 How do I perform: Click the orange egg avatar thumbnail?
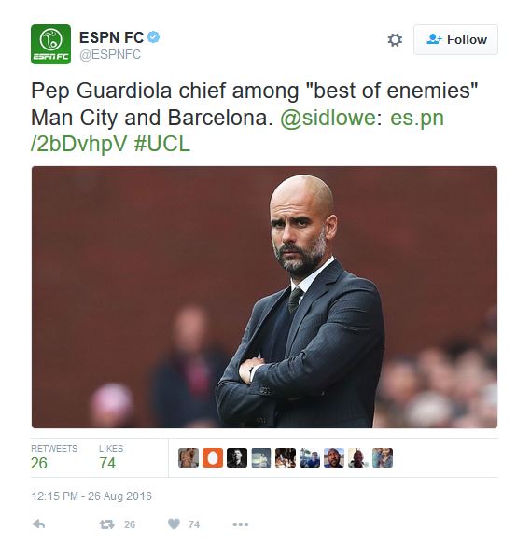[213, 458]
